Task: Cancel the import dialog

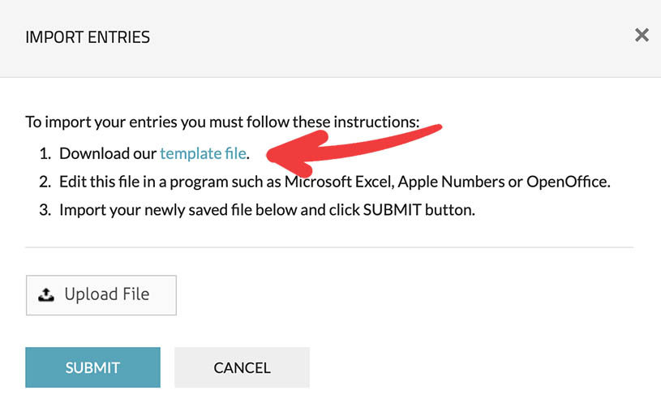Action: point(242,367)
